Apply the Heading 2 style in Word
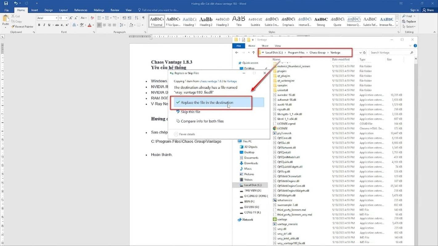The width and height of the screenshot is (438, 246). [206, 21]
